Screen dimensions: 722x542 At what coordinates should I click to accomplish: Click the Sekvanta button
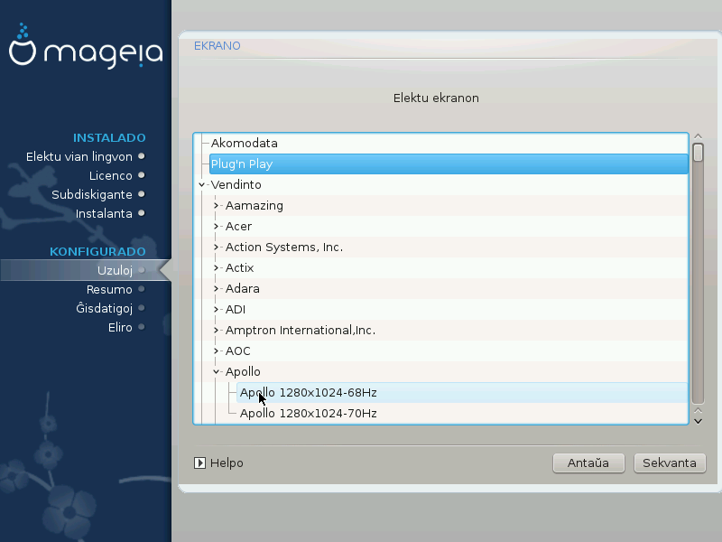[670, 463]
